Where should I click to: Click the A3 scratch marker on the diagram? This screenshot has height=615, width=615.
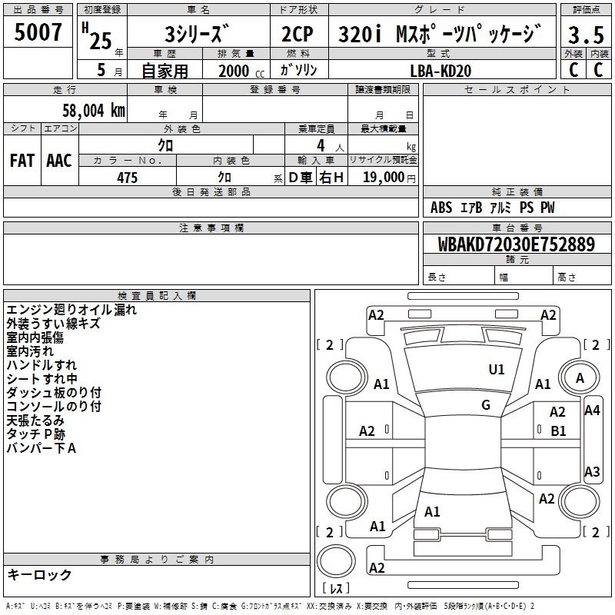pos(591,471)
